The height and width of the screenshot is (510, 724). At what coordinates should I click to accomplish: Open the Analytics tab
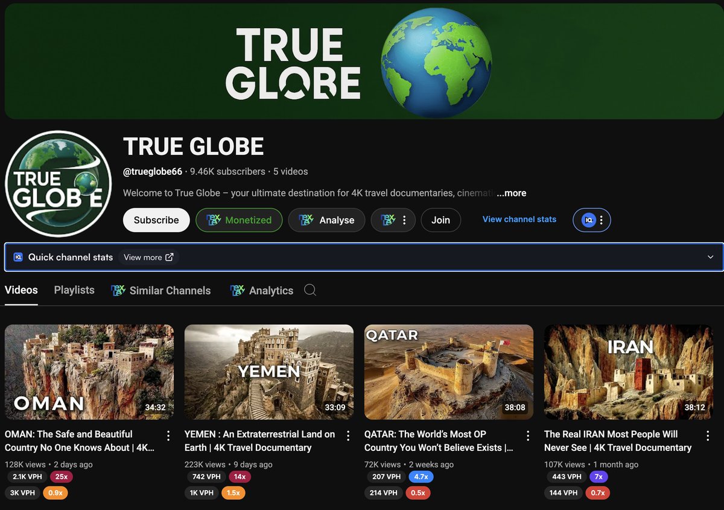click(262, 291)
